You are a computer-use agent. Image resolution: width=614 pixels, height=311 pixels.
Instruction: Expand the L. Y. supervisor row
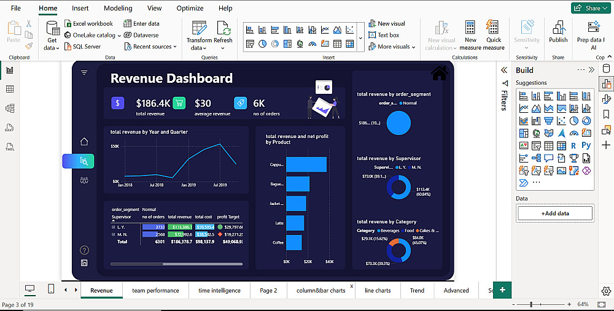113,227
